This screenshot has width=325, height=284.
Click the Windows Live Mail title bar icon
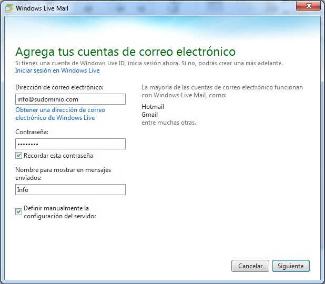point(9,7)
